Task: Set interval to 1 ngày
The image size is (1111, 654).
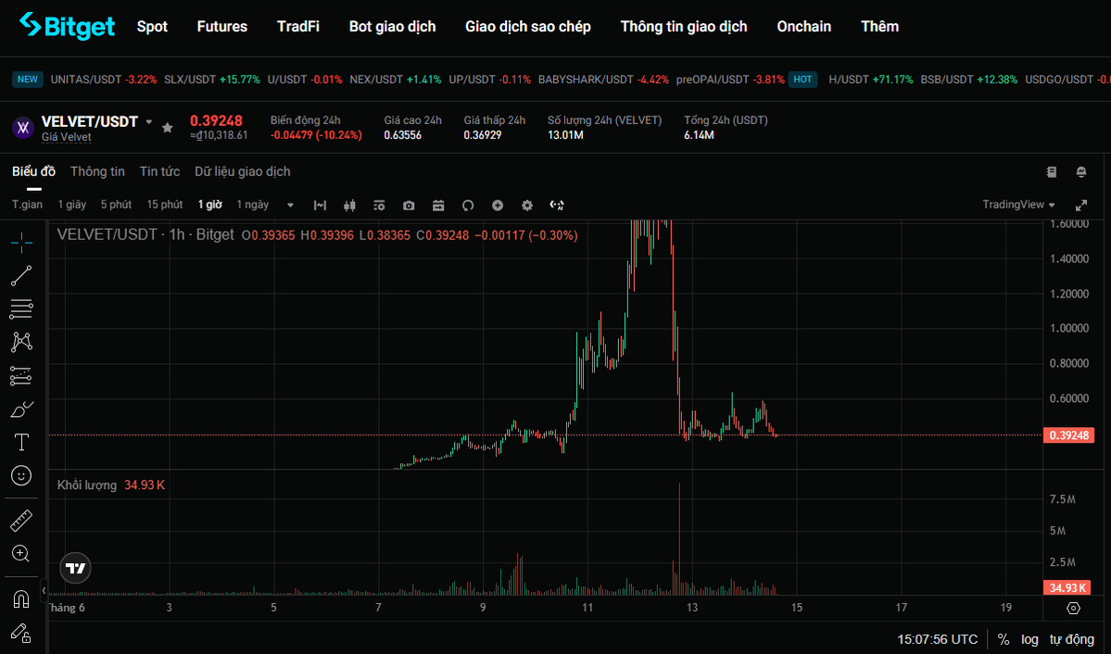Action: (x=253, y=204)
